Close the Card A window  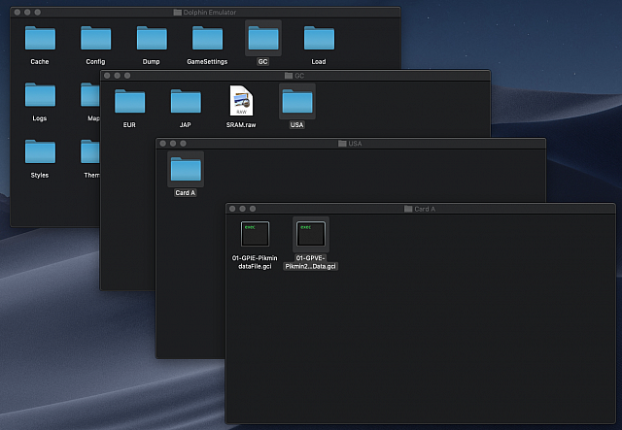point(232,209)
